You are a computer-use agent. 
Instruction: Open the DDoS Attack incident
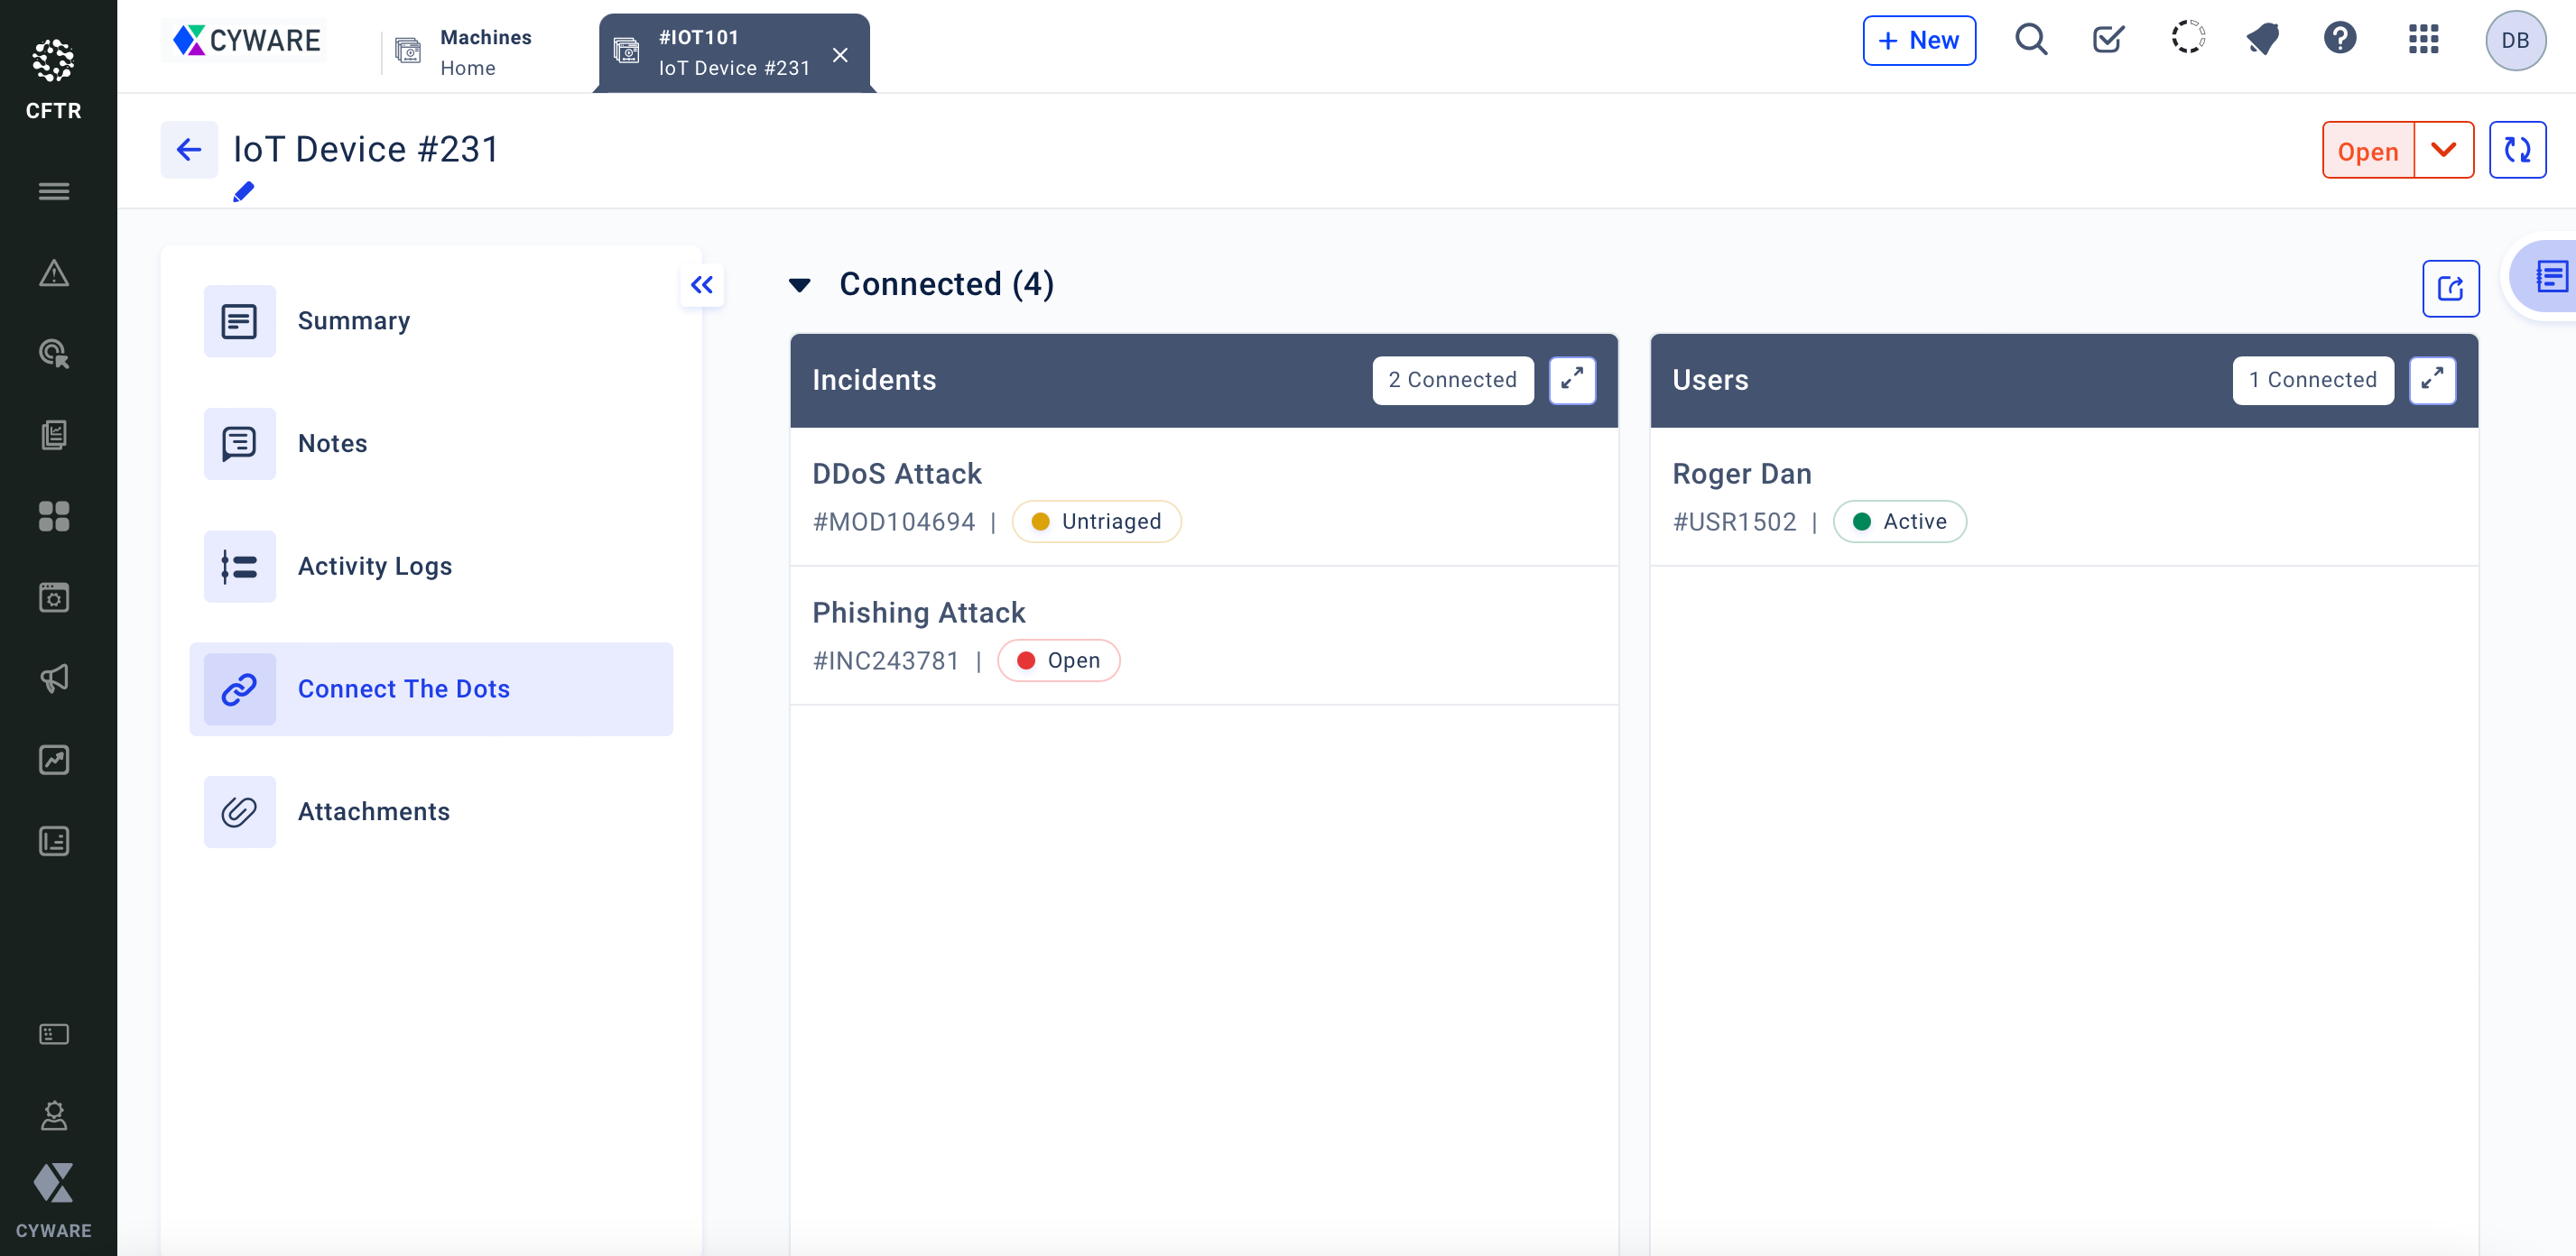click(x=896, y=474)
